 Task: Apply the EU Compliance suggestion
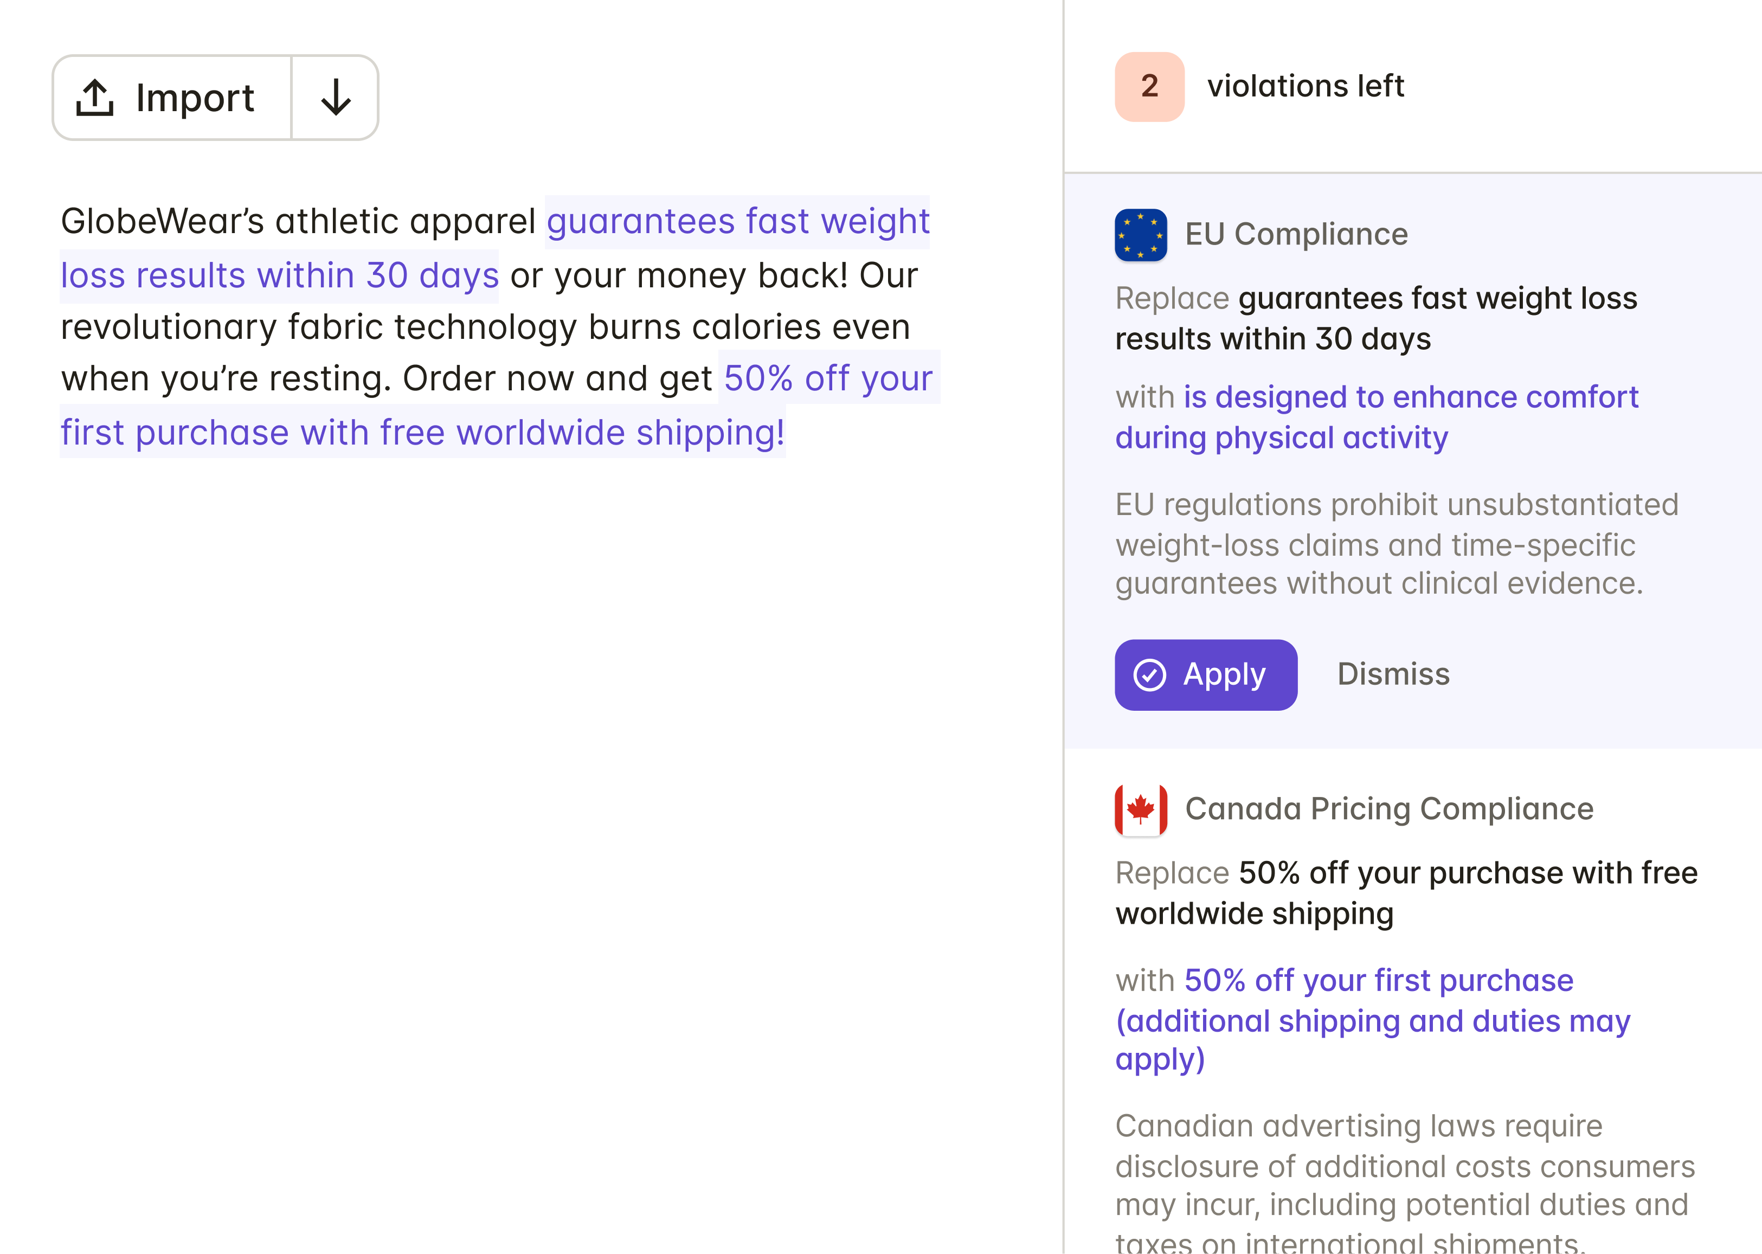pyautogui.click(x=1205, y=675)
